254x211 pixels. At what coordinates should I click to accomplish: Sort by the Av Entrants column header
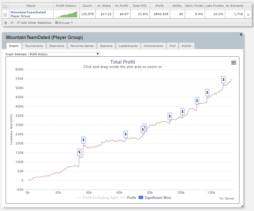[x=234, y=6]
